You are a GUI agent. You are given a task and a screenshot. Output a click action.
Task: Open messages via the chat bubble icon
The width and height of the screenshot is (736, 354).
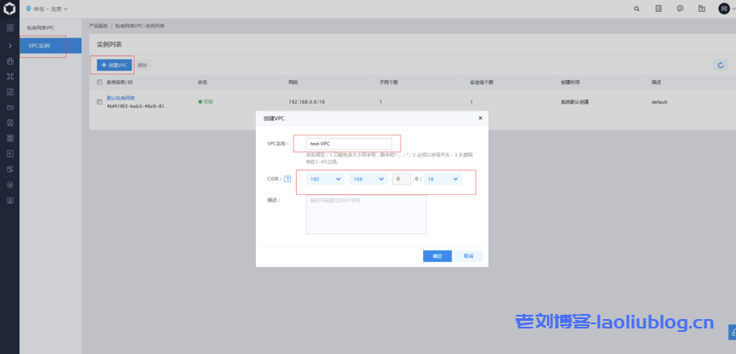(x=680, y=9)
